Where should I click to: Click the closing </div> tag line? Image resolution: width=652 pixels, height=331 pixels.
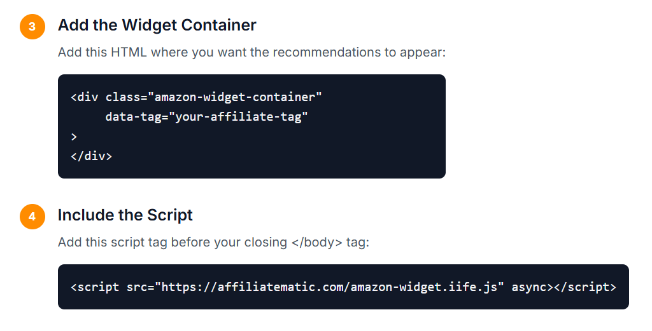coord(91,156)
